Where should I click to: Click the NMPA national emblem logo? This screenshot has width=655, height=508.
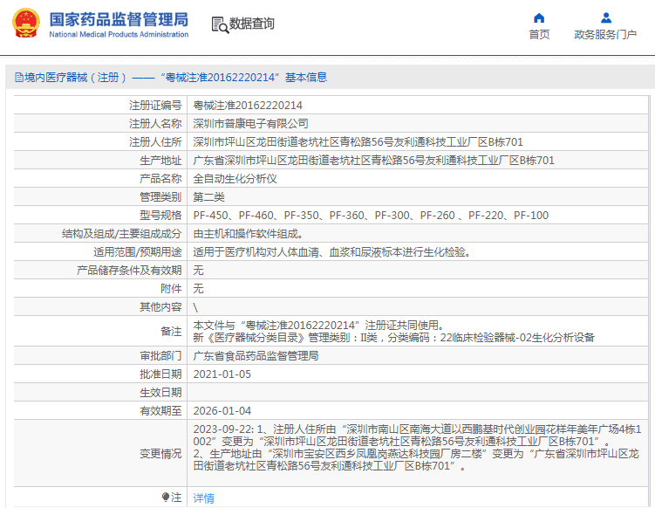[26, 24]
